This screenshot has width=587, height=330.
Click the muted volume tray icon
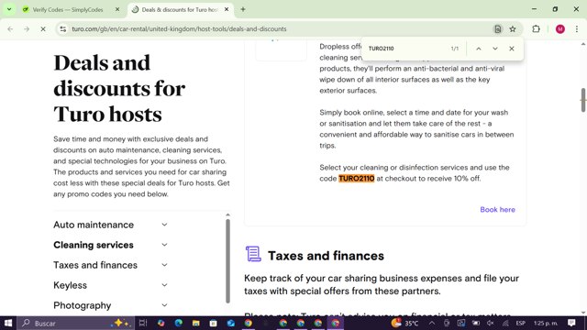point(491,323)
